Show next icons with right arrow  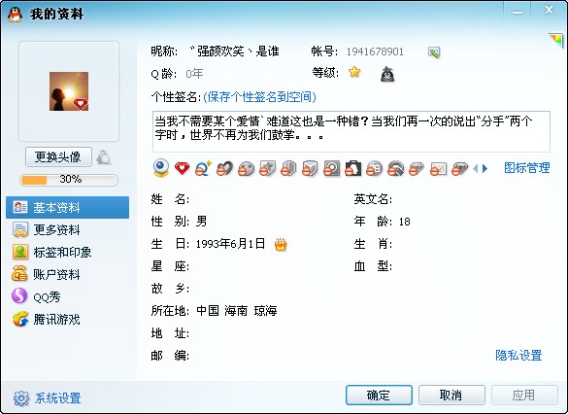point(485,168)
